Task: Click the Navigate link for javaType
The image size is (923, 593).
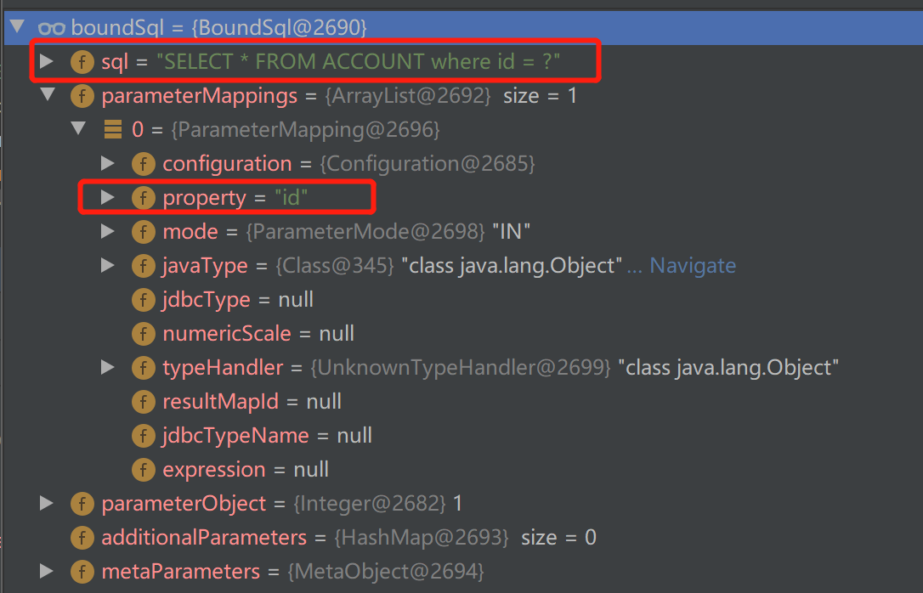Action: pyautogui.click(x=693, y=266)
